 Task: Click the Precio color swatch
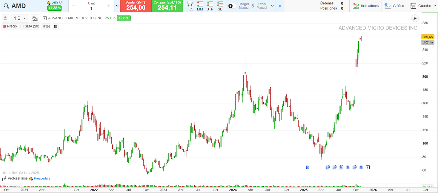[x=4, y=27]
